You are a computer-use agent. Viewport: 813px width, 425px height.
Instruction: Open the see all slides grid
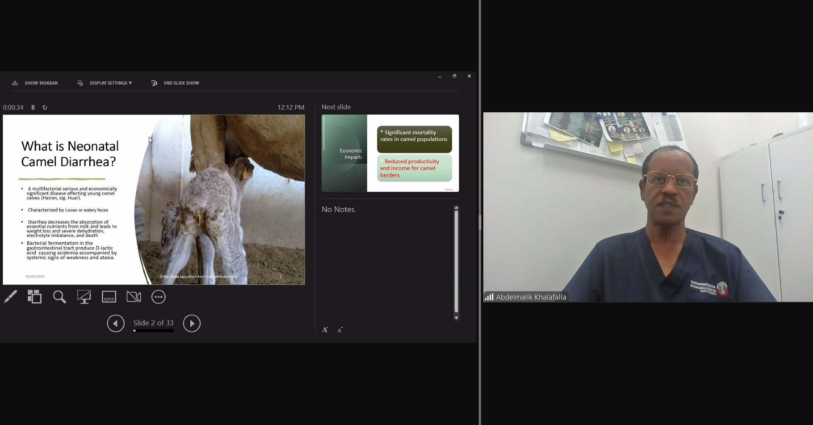(34, 297)
